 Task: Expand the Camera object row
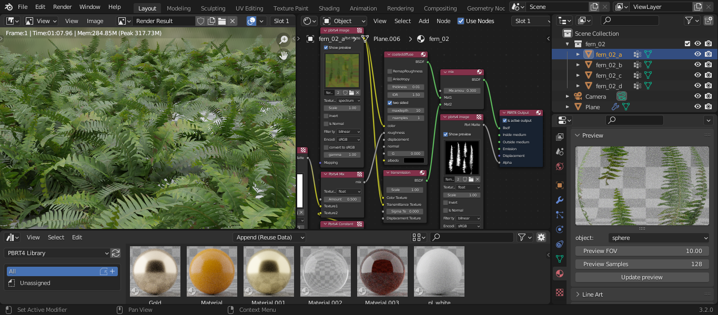(x=568, y=97)
